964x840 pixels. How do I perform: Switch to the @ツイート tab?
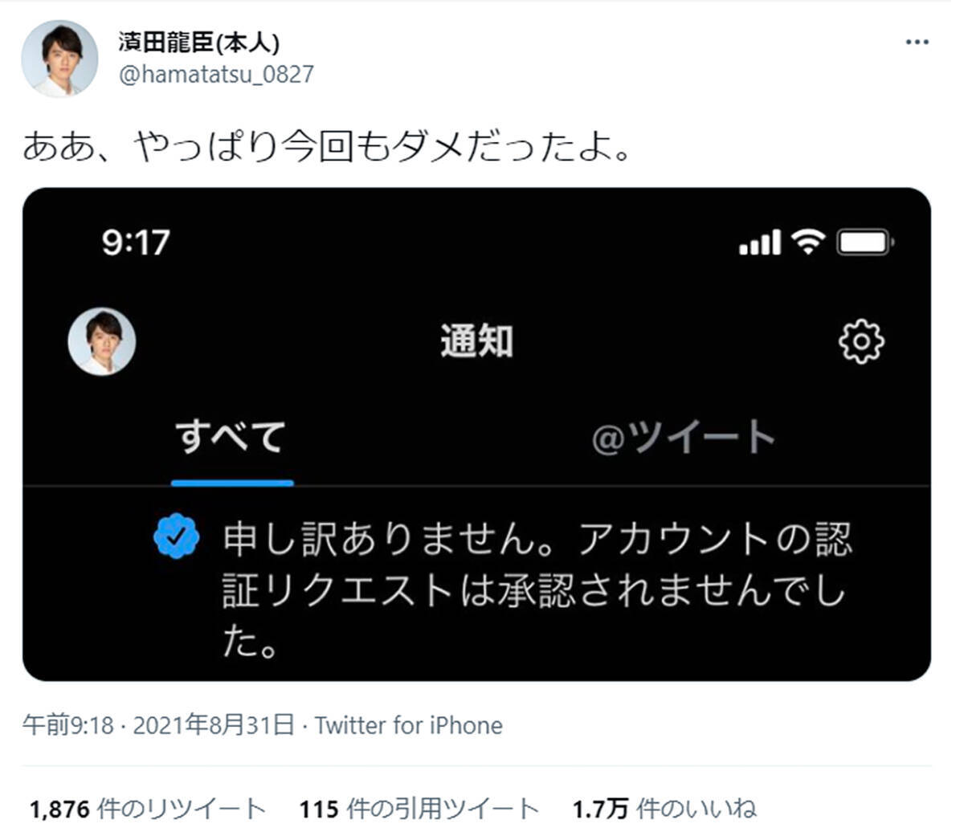(x=683, y=437)
